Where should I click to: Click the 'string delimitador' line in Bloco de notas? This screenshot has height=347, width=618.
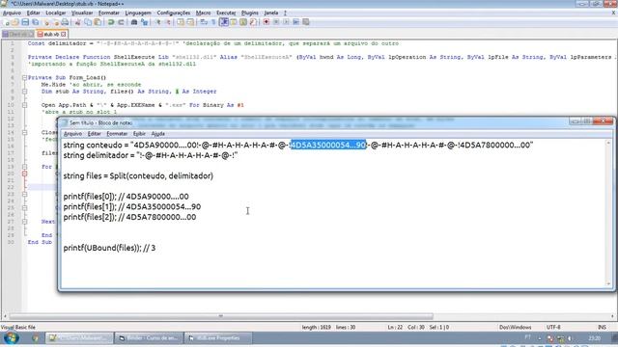151,155
